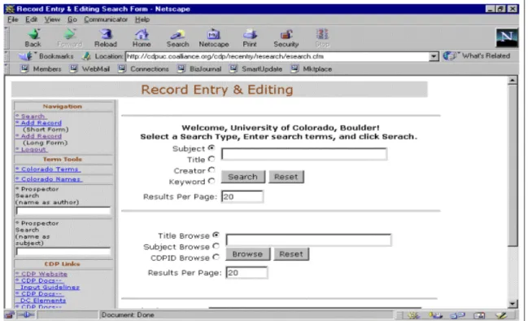This screenshot has width=528, height=321.
Task: Follow Add Record (Long Form) link
Action: click(39, 136)
